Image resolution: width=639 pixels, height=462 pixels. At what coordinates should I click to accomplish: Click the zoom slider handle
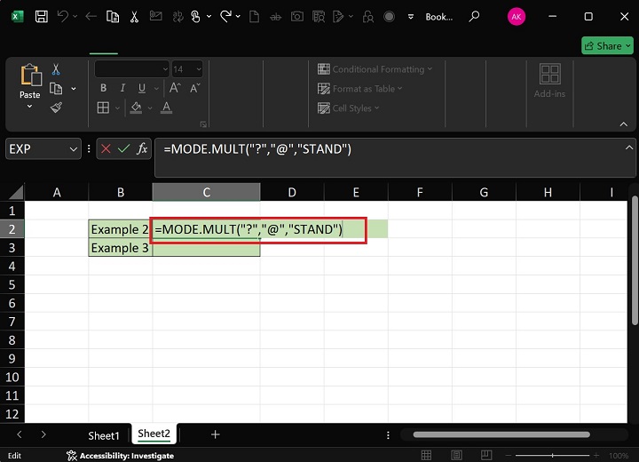pos(552,455)
